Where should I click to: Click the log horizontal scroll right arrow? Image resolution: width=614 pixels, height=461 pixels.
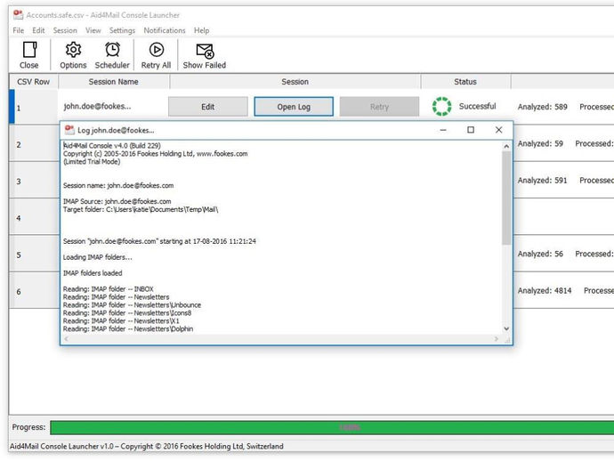[x=497, y=339]
